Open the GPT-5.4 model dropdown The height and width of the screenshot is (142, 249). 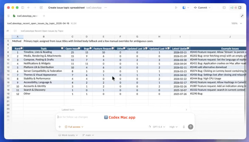159,127
